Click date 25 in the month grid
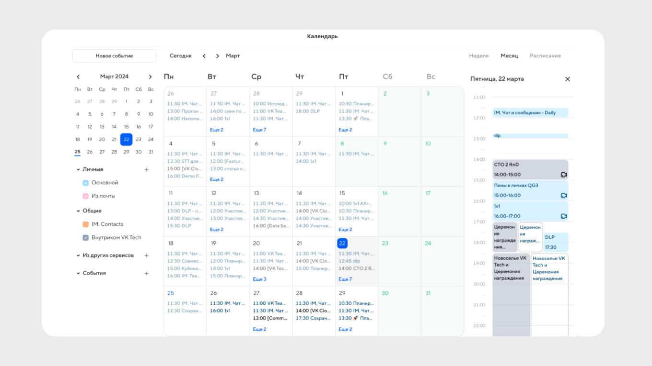 [x=171, y=293]
